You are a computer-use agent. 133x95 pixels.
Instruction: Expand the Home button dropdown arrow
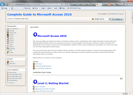[9, 8]
